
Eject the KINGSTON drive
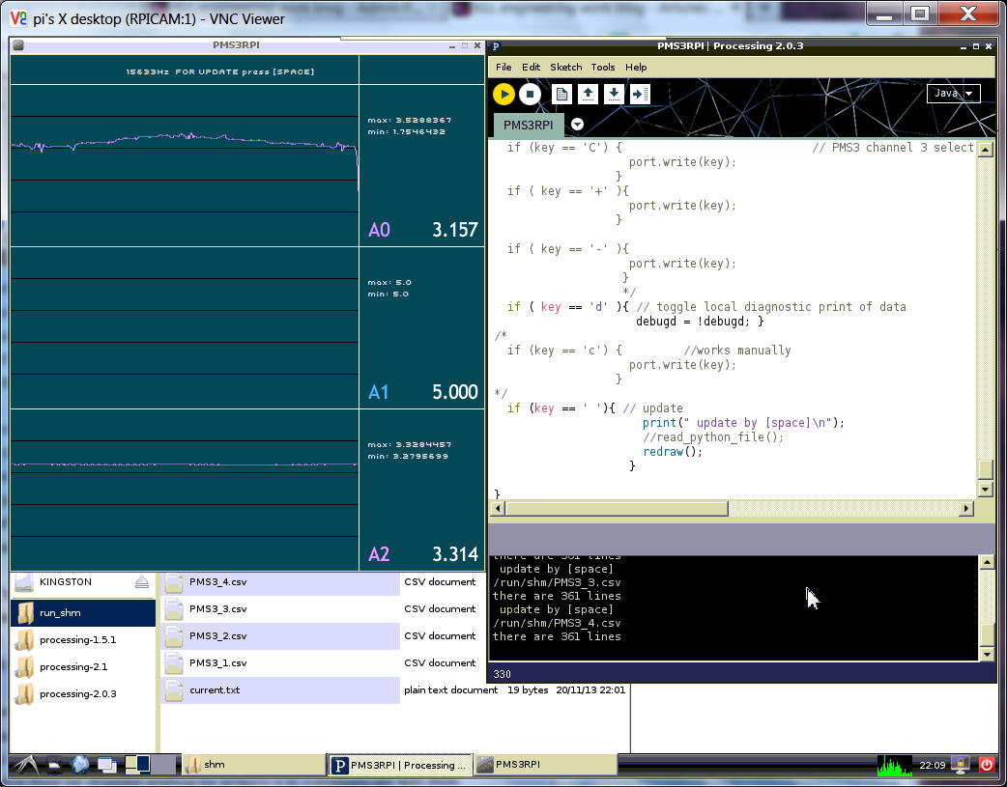pos(141,582)
